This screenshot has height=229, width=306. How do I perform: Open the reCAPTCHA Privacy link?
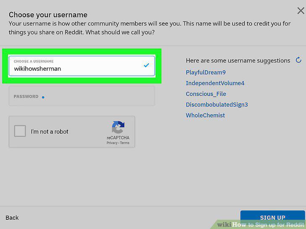point(112,143)
